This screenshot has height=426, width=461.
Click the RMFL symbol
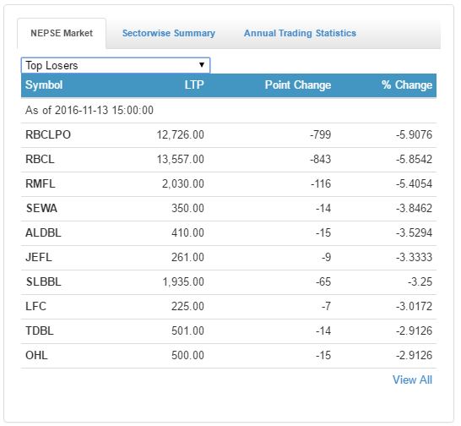[x=41, y=183]
